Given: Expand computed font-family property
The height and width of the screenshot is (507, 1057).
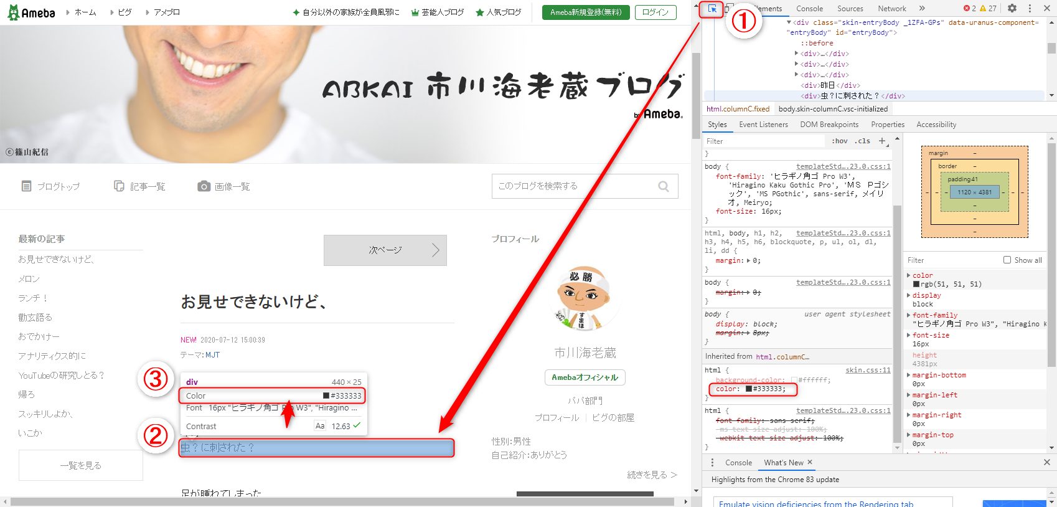Looking at the screenshot, I should click(909, 315).
